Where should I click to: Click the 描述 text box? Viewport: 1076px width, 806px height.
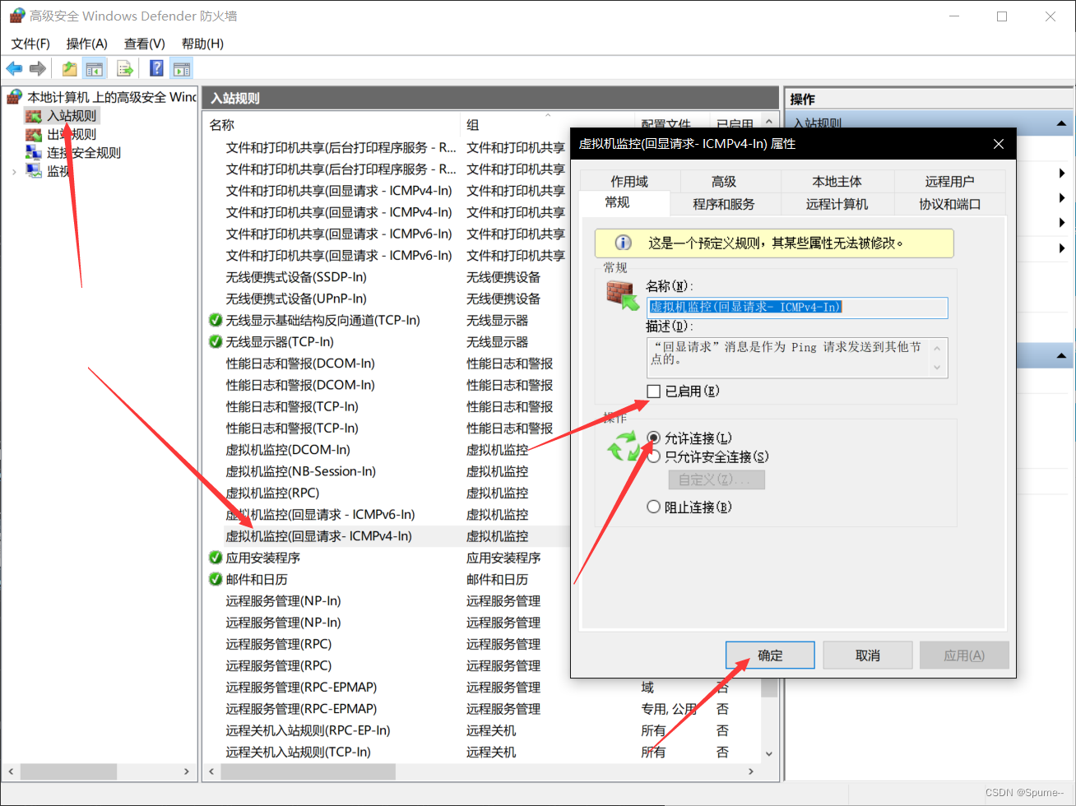[x=797, y=358]
